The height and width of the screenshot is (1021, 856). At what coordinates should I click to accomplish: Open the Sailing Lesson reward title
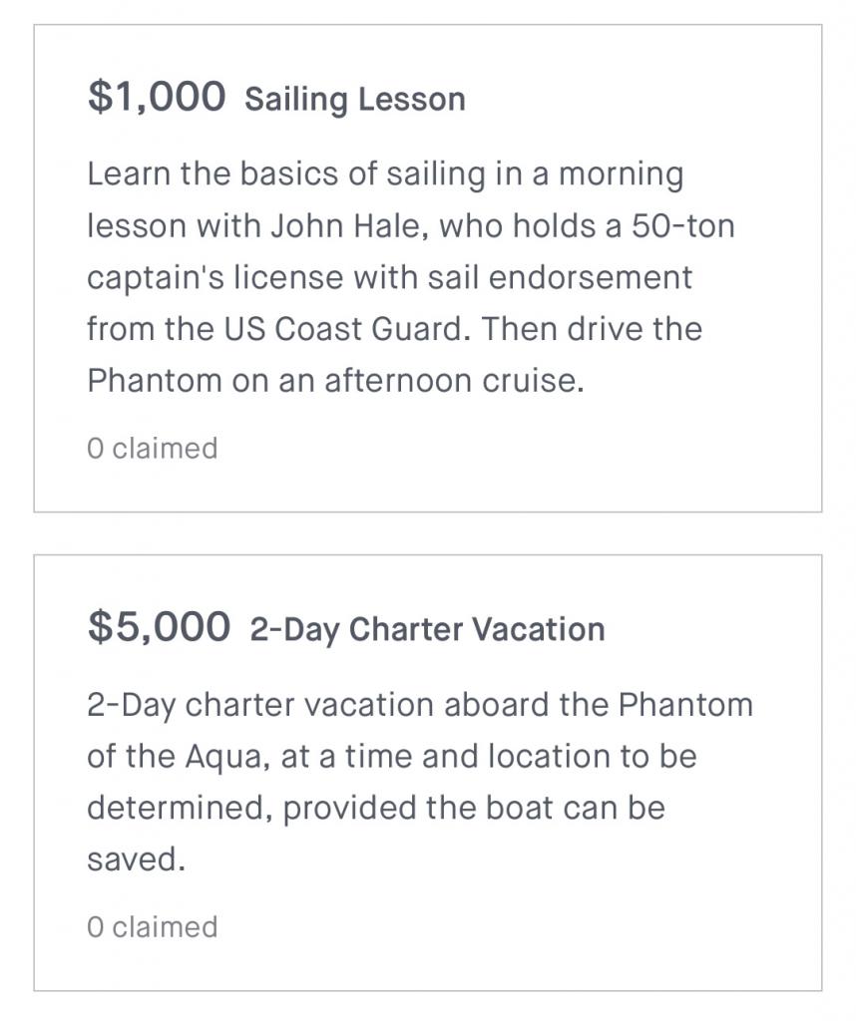click(x=355, y=100)
